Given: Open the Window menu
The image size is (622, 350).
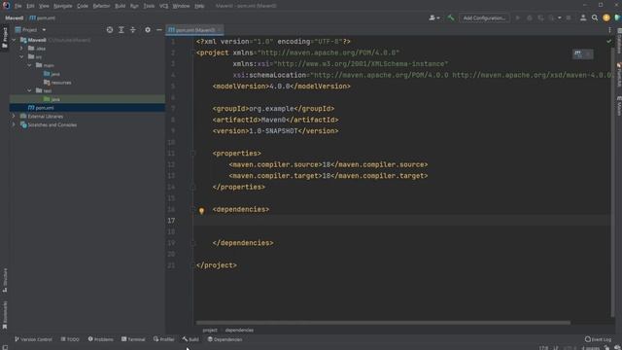Looking at the screenshot, I should (181, 6).
